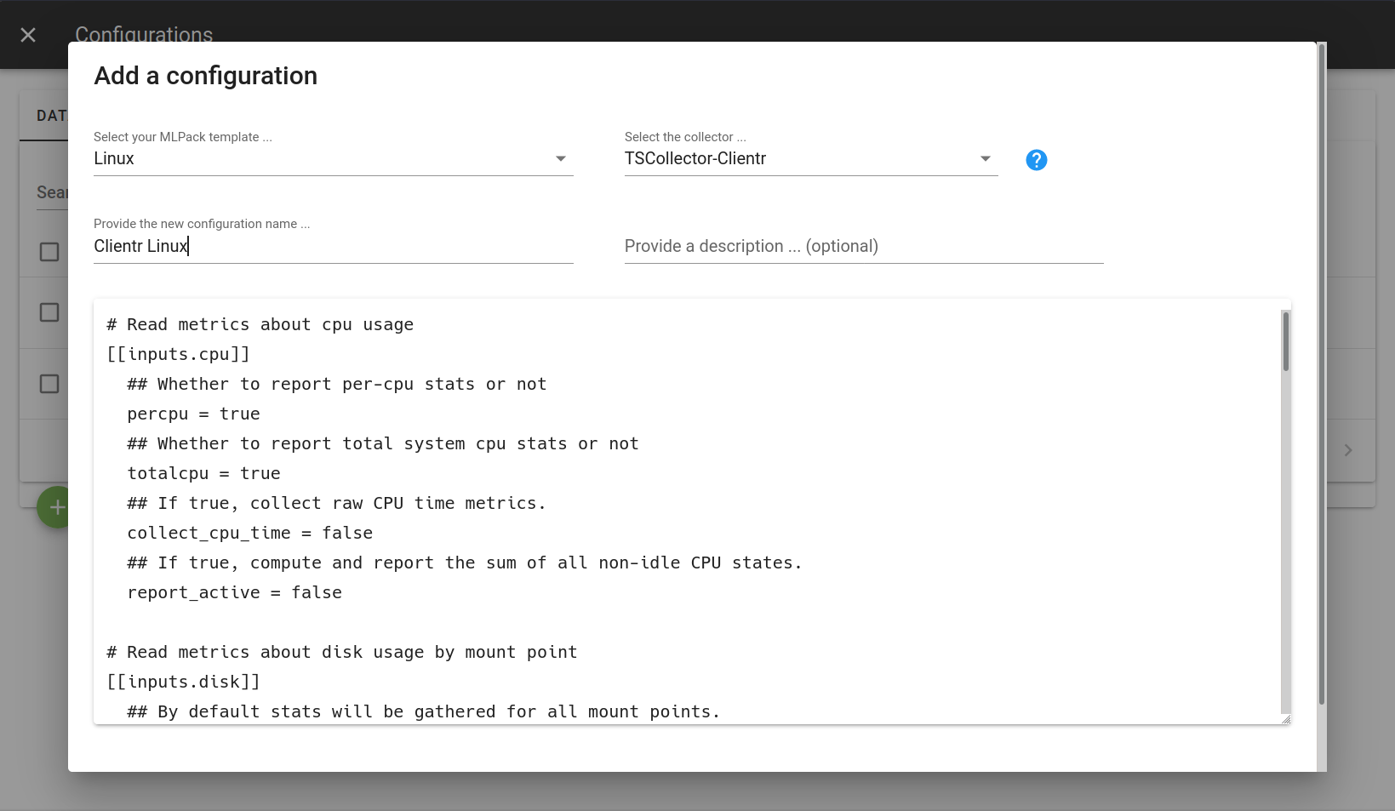
Task: Click the 'report_active = false' line
Action: pyautogui.click(x=234, y=592)
